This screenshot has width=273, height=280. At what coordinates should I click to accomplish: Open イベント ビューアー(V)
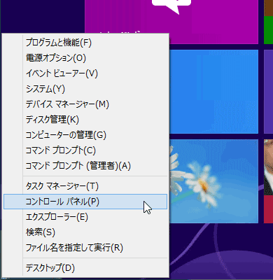(85, 73)
